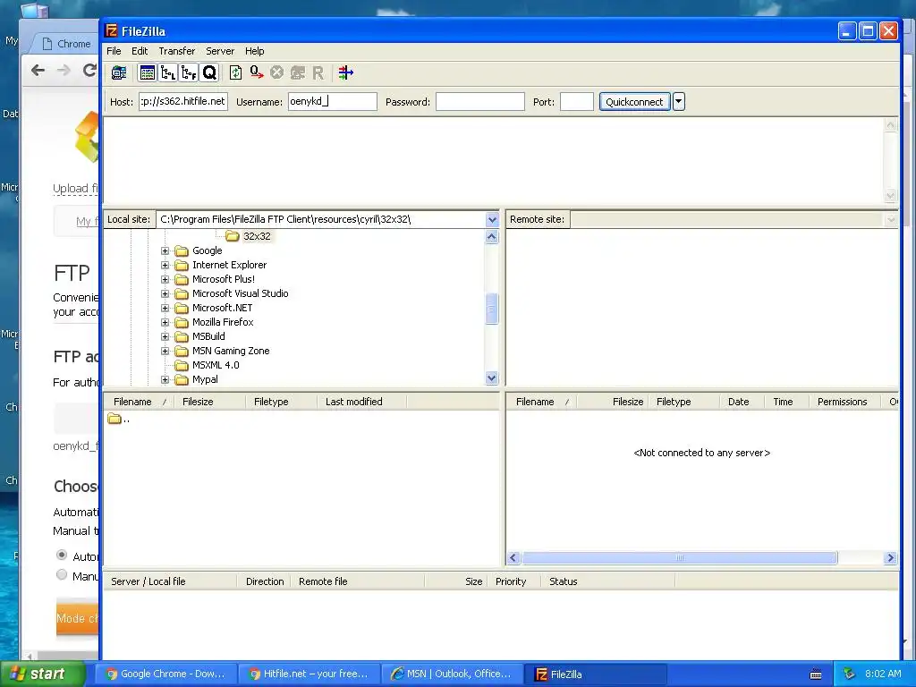Click the reconnect R icon

click(x=318, y=73)
